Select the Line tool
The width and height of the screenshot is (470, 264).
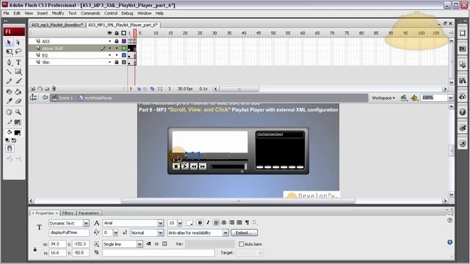[9, 72]
